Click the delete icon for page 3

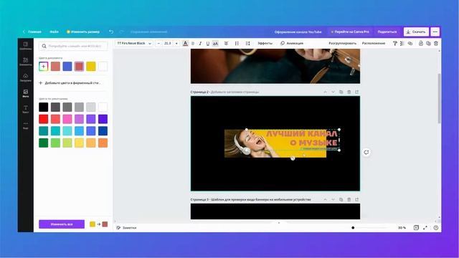[x=349, y=199]
